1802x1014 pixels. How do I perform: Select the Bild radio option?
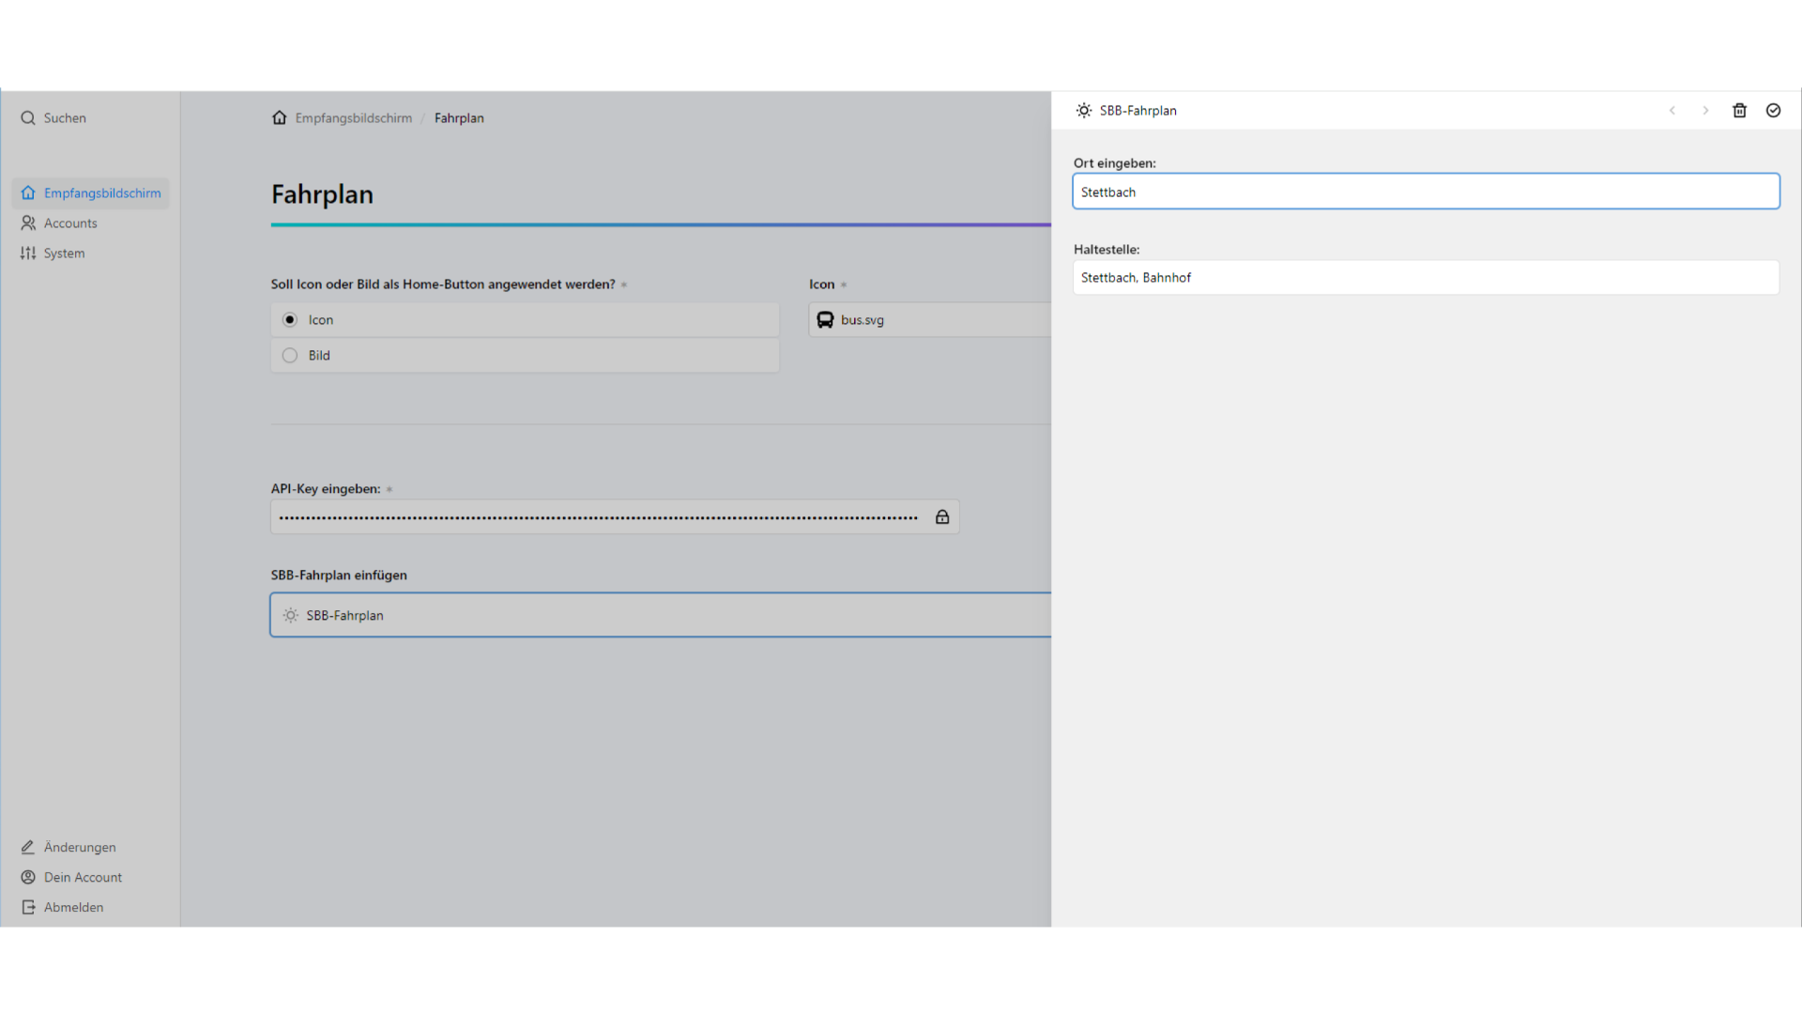(525, 356)
